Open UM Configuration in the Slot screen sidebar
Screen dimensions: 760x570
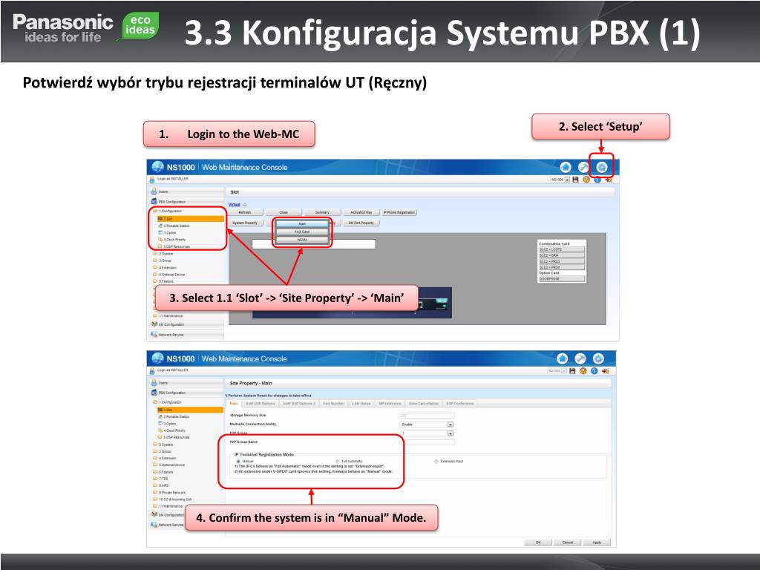(x=186, y=324)
